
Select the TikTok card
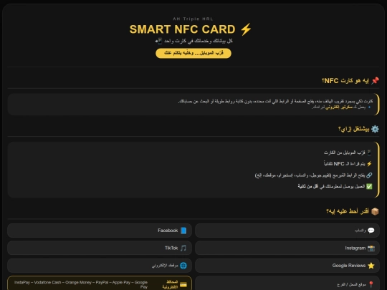tap(100, 248)
